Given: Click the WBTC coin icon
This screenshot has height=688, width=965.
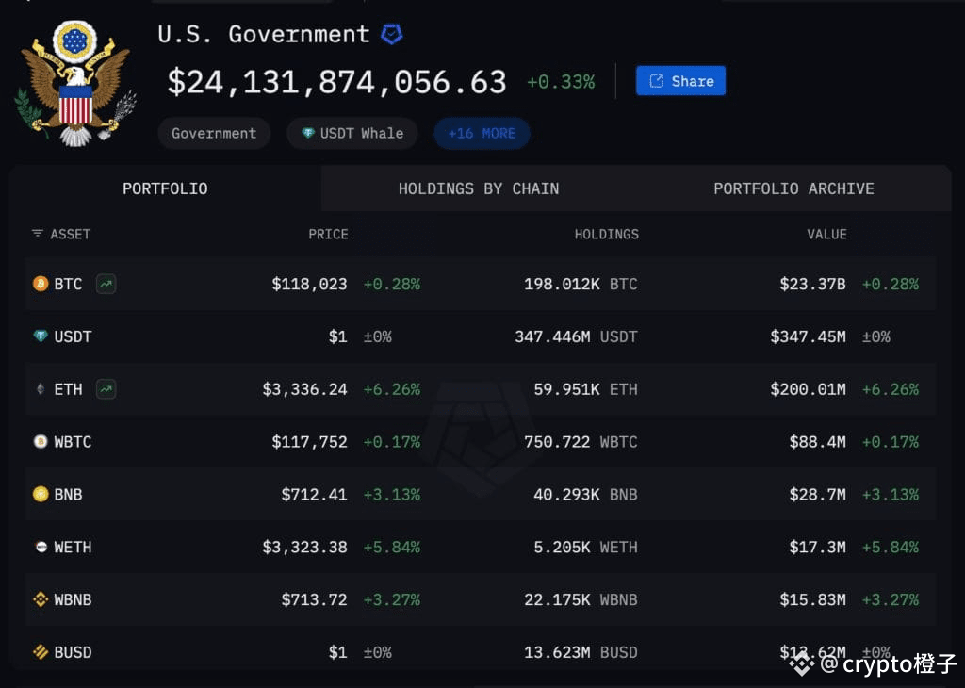Looking at the screenshot, I should 41,441.
